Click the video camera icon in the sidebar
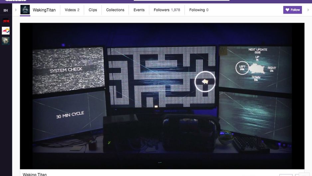This screenshot has height=176, width=312. point(6,10)
